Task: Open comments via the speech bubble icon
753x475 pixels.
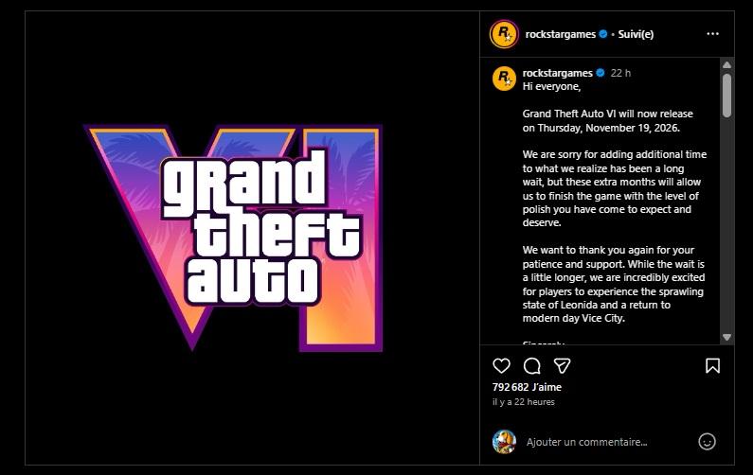Action: [x=532, y=365]
